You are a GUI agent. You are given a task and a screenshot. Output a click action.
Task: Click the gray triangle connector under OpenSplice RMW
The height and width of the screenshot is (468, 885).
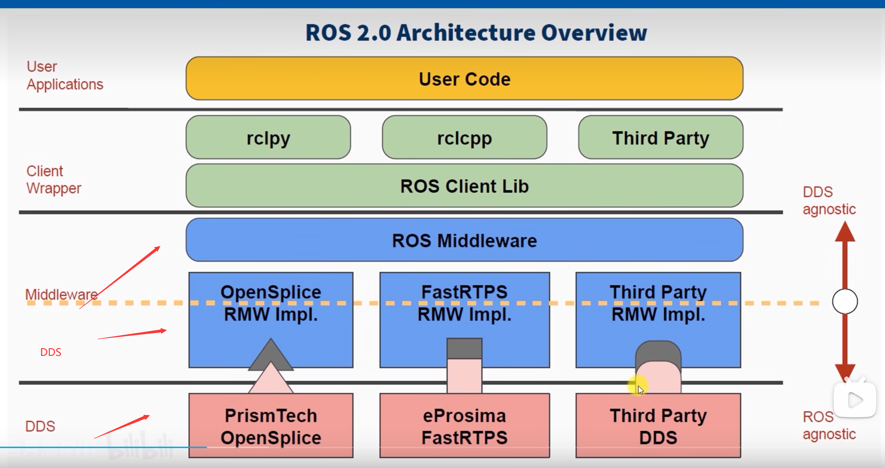click(x=271, y=354)
